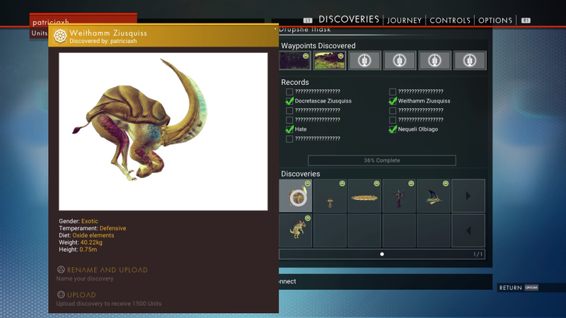Toggle the Hate record checkbox
The image size is (566, 318).
pyautogui.click(x=289, y=129)
